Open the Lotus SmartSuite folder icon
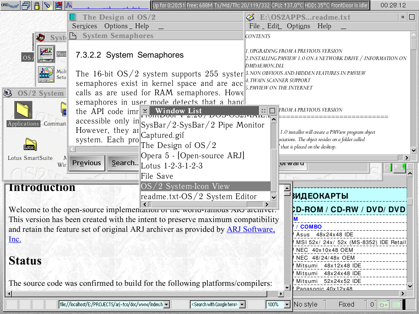Screen dimensions: 419x314 tap(30, 144)
